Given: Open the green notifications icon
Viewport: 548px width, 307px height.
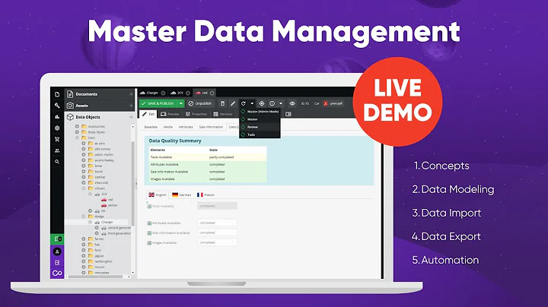Looking at the screenshot, I should 57,239.
